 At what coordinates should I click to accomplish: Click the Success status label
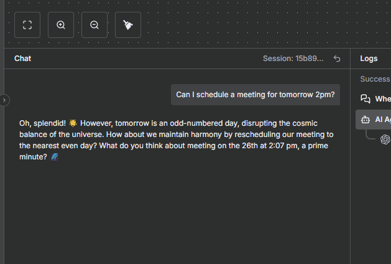click(375, 79)
